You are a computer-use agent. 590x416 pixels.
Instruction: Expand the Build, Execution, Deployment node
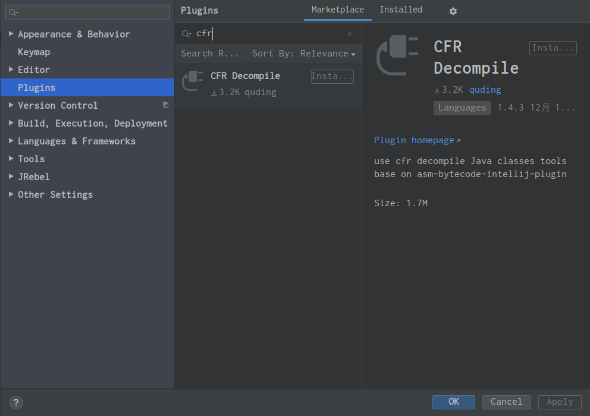11,123
